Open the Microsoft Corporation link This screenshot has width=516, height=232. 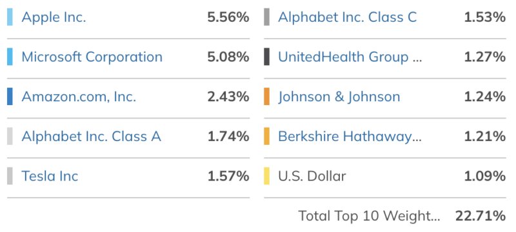tap(92, 57)
